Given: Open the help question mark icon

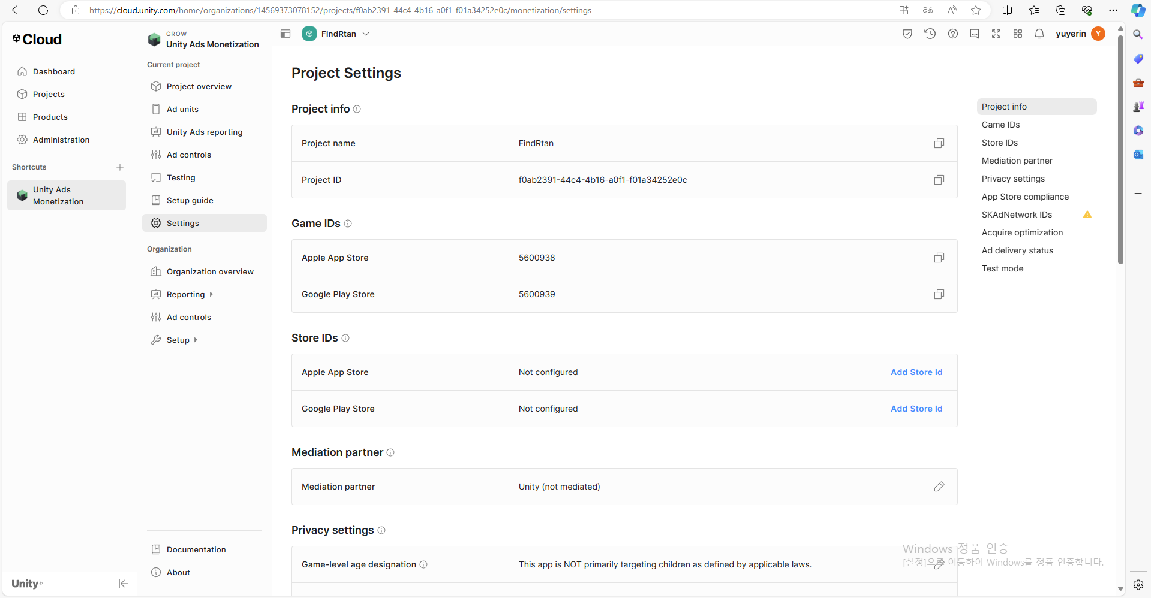Looking at the screenshot, I should pos(953,34).
